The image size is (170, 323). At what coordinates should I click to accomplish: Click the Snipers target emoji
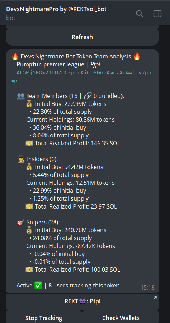pyautogui.click(x=21, y=223)
